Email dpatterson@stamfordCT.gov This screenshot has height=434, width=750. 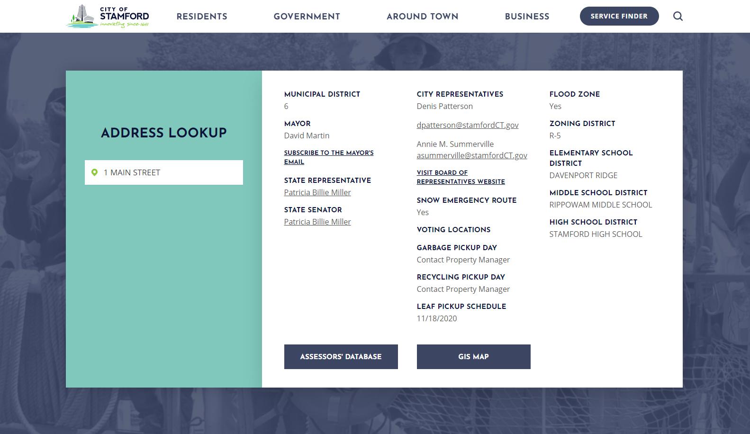pos(467,125)
